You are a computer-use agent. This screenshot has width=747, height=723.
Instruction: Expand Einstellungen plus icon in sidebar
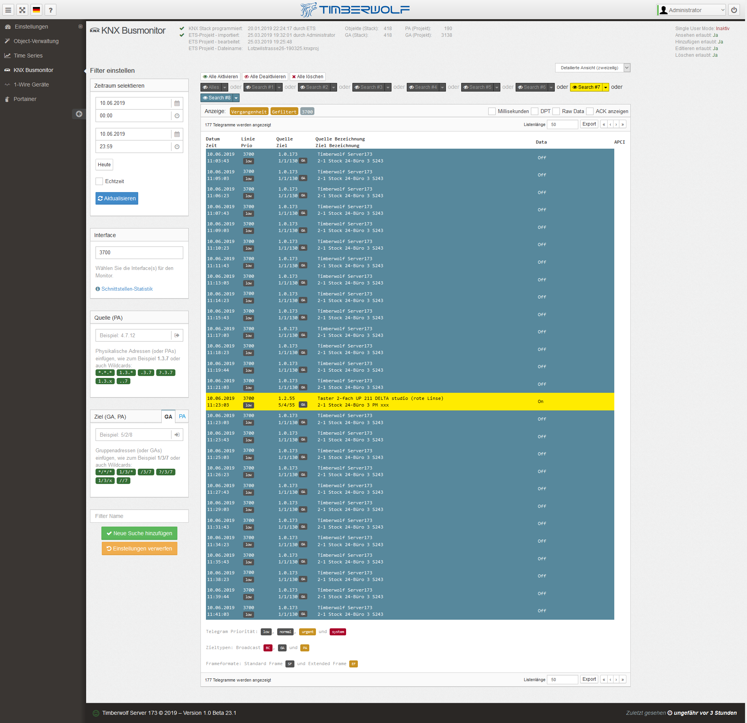click(x=80, y=27)
